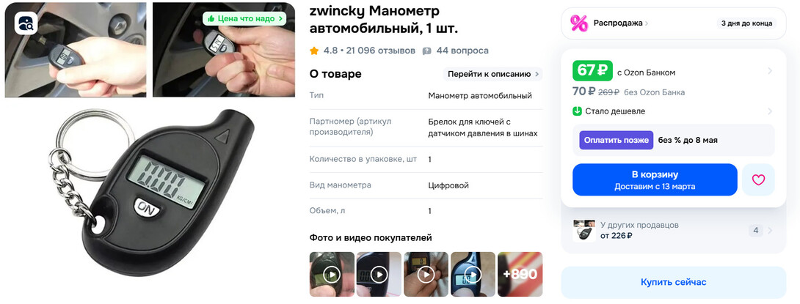This screenshot has width=800, height=304.
Task: Click the pink percent sale icon
Action: [x=578, y=23]
